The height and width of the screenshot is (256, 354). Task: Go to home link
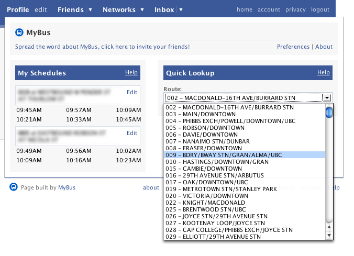[x=245, y=9]
